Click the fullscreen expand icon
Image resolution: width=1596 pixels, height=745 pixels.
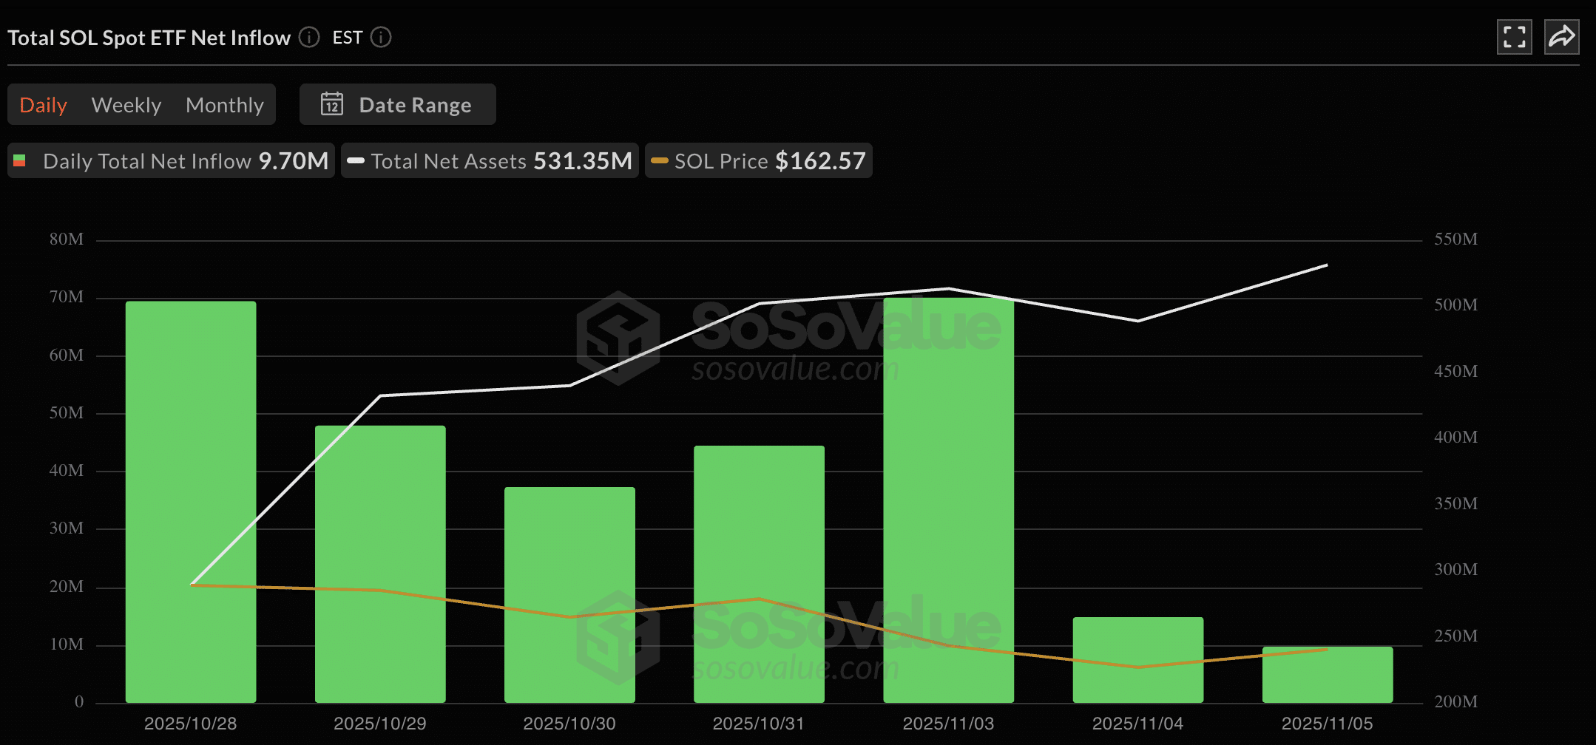coord(1514,37)
